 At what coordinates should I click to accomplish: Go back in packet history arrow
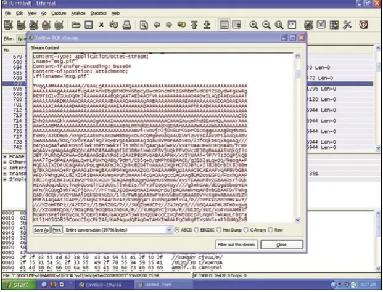157,25
